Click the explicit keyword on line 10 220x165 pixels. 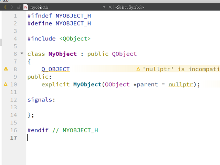pos(55,85)
